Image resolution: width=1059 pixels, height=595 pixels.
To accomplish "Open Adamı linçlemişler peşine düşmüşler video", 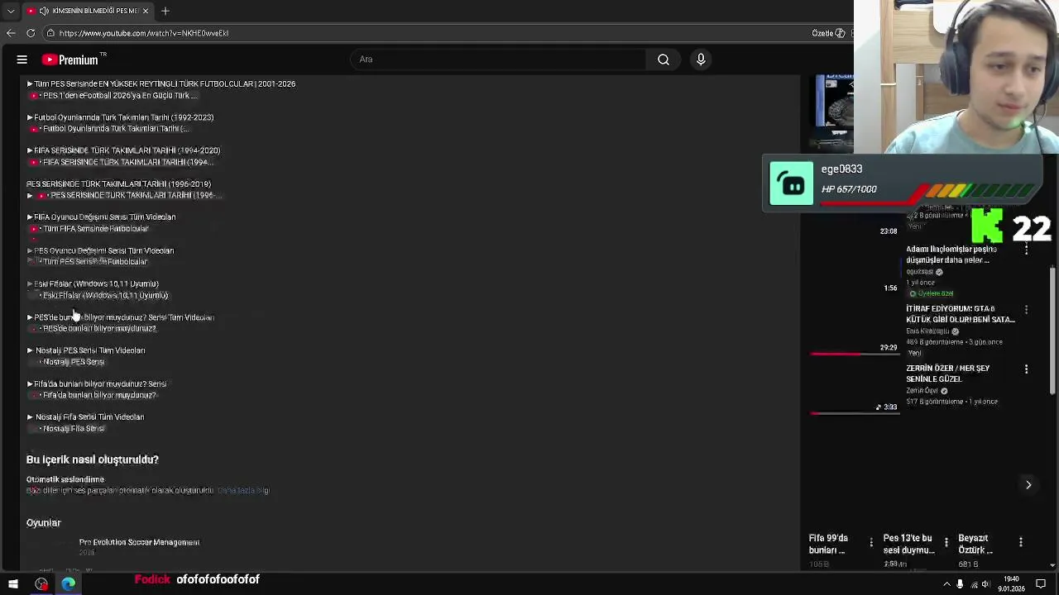I will pyautogui.click(x=951, y=255).
